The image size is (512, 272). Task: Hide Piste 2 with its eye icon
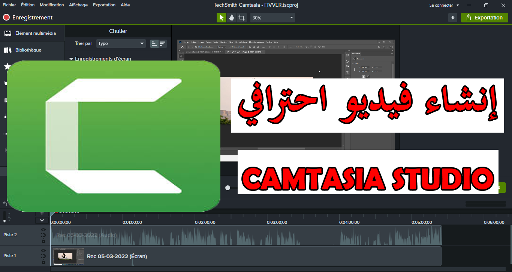coord(43,230)
